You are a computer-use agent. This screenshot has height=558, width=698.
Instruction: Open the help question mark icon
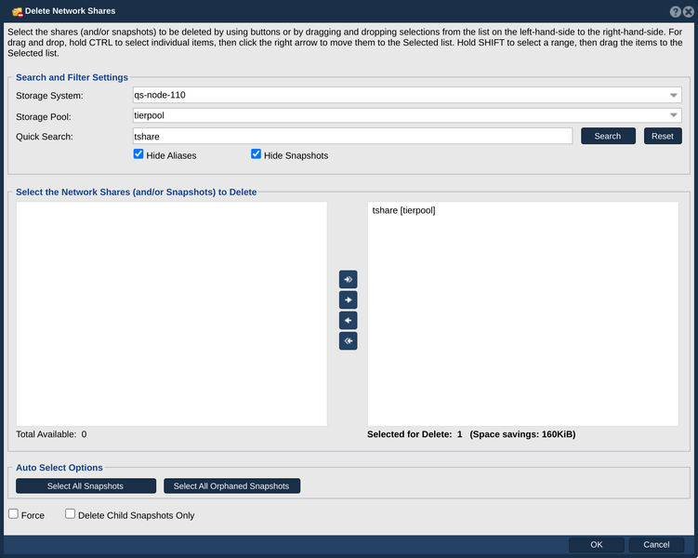tap(675, 11)
